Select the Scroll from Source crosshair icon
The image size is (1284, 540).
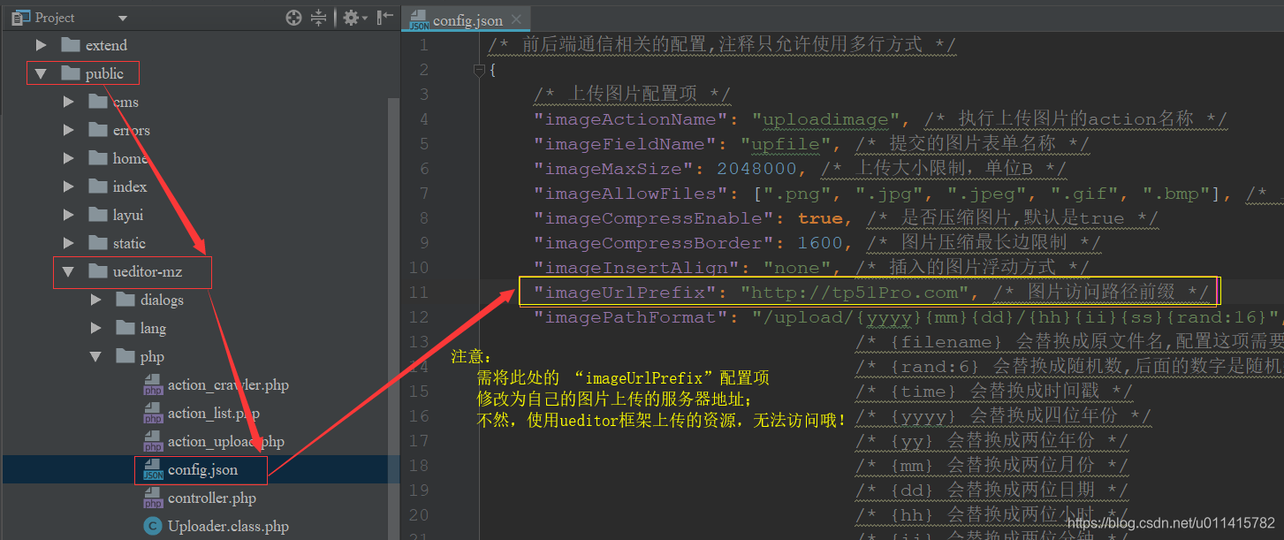293,17
